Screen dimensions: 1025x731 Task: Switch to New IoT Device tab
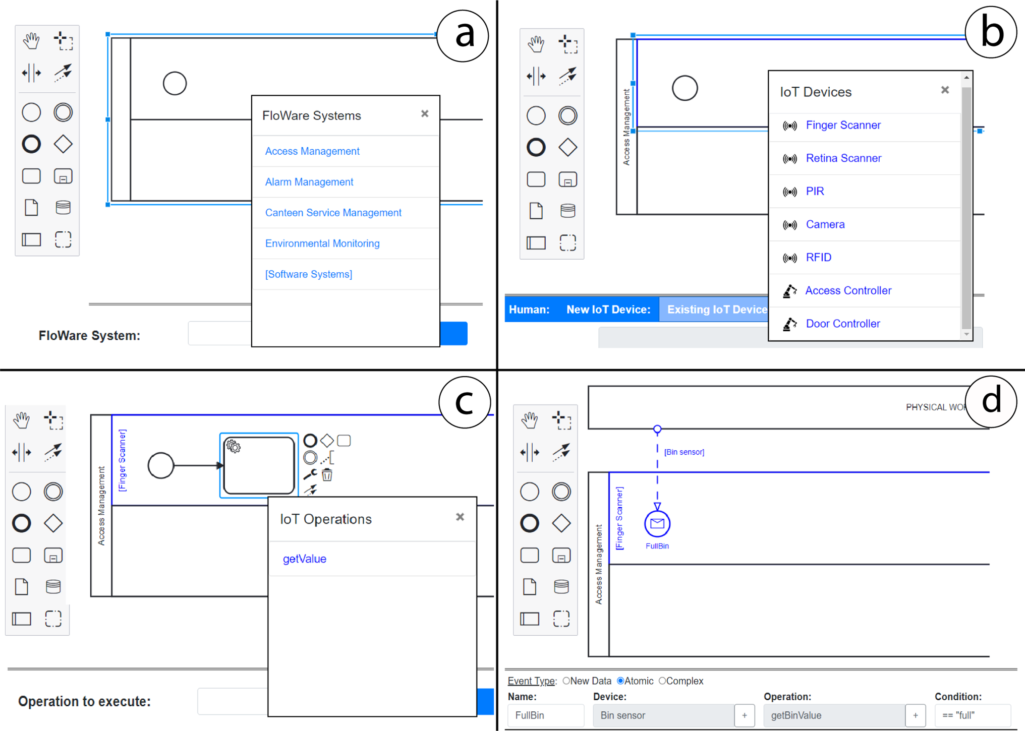608,310
